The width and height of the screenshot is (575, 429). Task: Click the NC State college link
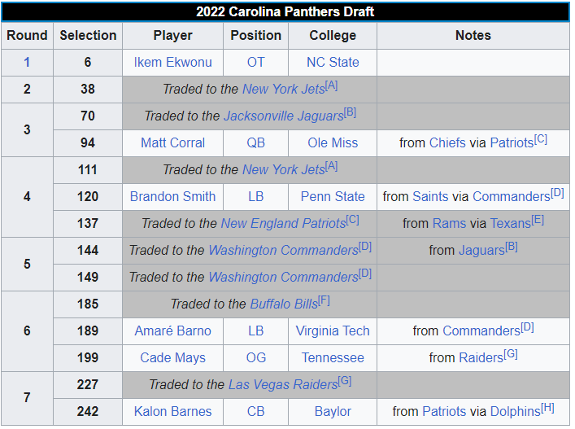click(x=333, y=62)
